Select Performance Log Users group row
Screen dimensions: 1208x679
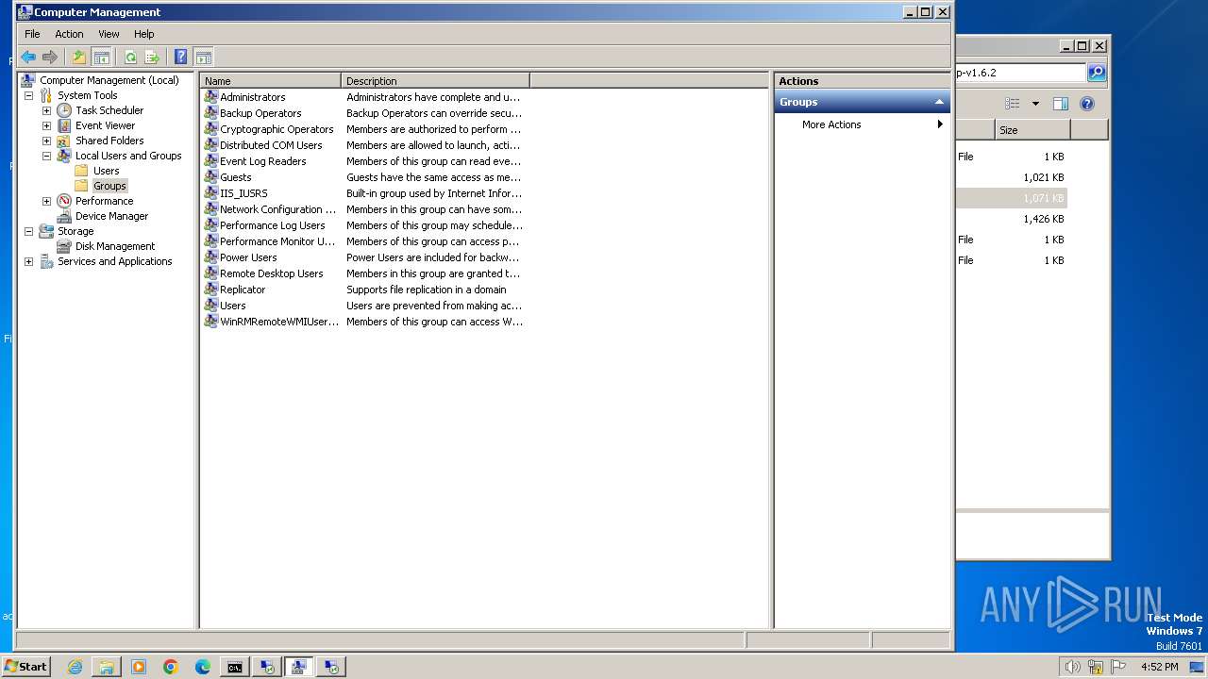363,225
